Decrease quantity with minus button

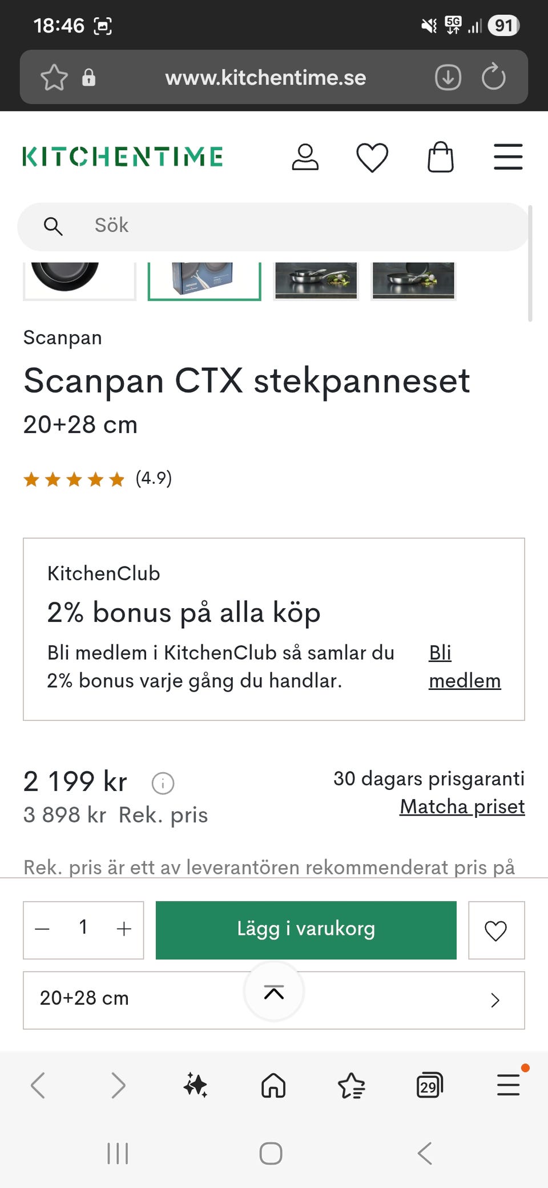point(42,929)
